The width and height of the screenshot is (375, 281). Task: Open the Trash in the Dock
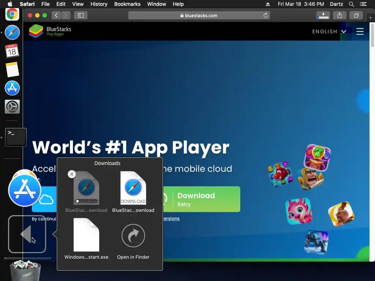pos(25,271)
